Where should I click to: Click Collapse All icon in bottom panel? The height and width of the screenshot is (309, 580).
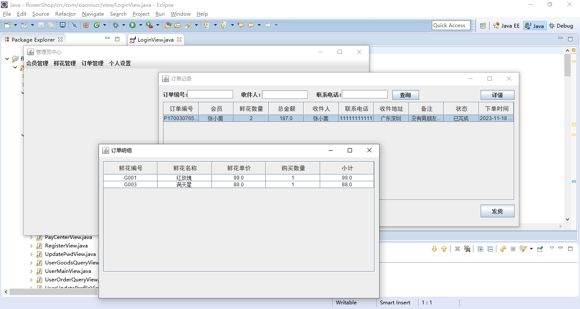(490, 249)
